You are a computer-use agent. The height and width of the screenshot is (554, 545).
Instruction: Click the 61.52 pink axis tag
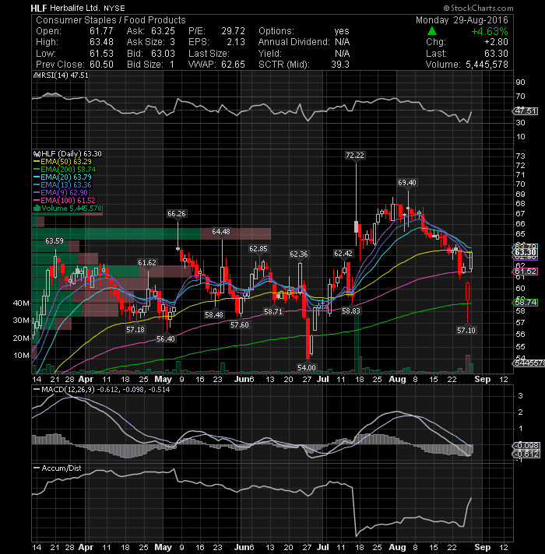[526, 272]
